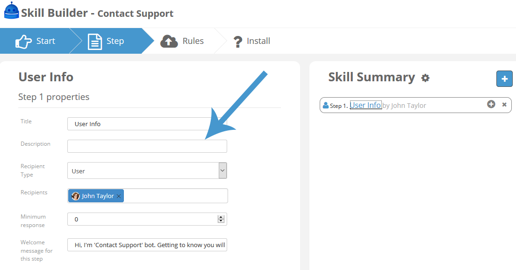Click empty area of Recipients field
The width and height of the screenshot is (516, 270).
pos(175,196)
